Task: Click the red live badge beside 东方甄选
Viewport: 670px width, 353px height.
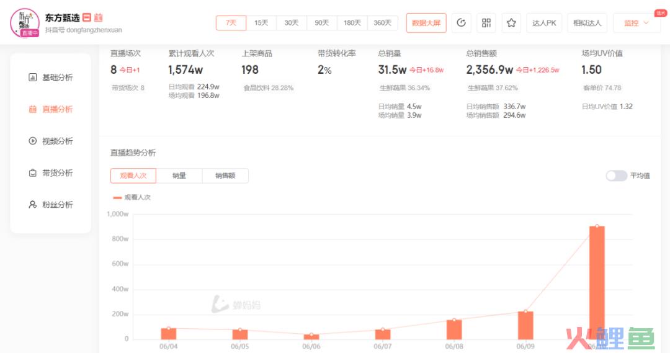Action: point(87,17)
